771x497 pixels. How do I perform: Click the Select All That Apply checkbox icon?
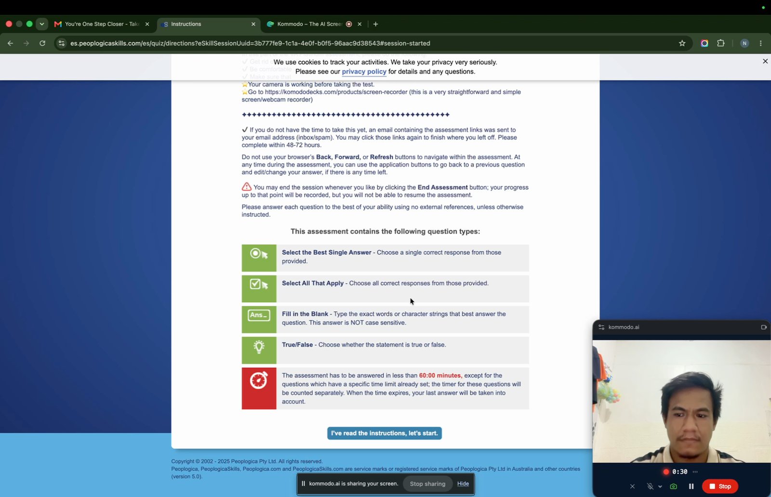coord(259,288)
